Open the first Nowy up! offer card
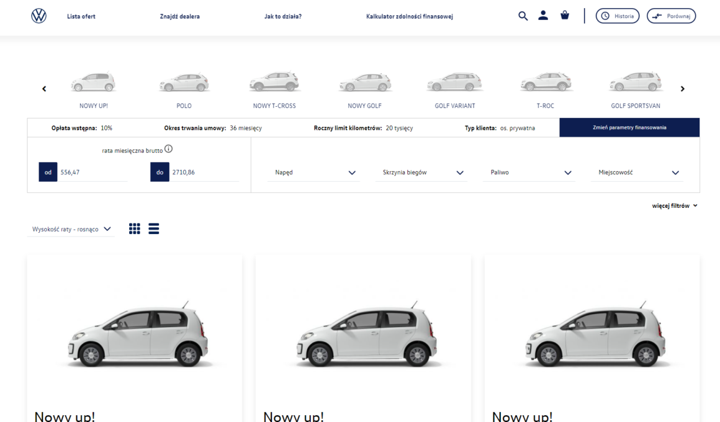This screenshot has height=422, width=720. 135,339
